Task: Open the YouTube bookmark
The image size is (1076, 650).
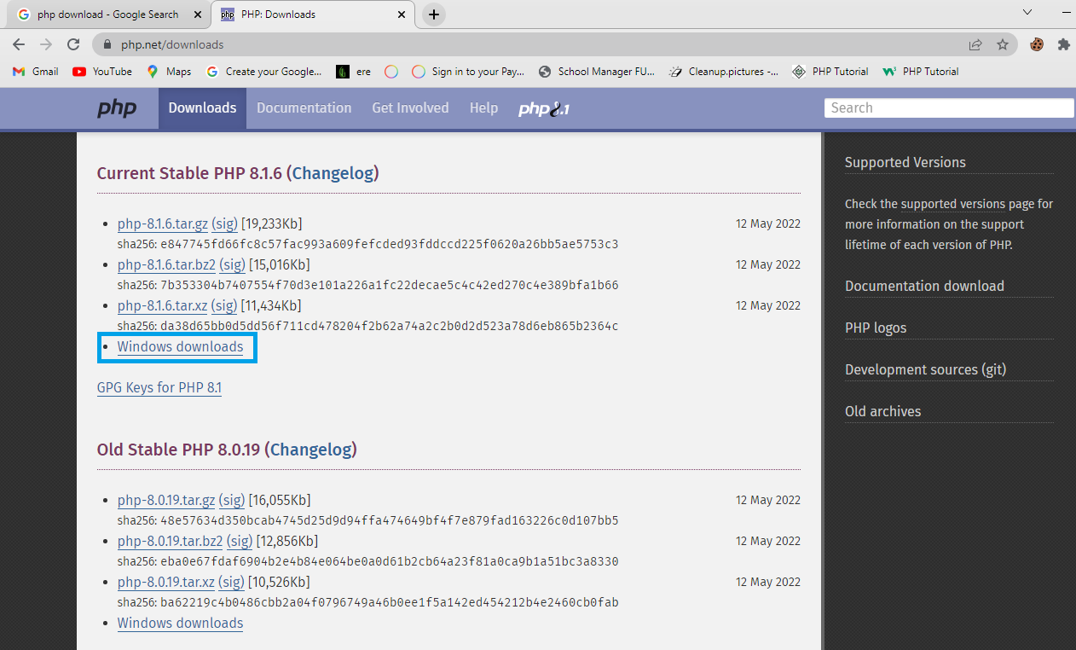Action: click(x=102, y=72)
